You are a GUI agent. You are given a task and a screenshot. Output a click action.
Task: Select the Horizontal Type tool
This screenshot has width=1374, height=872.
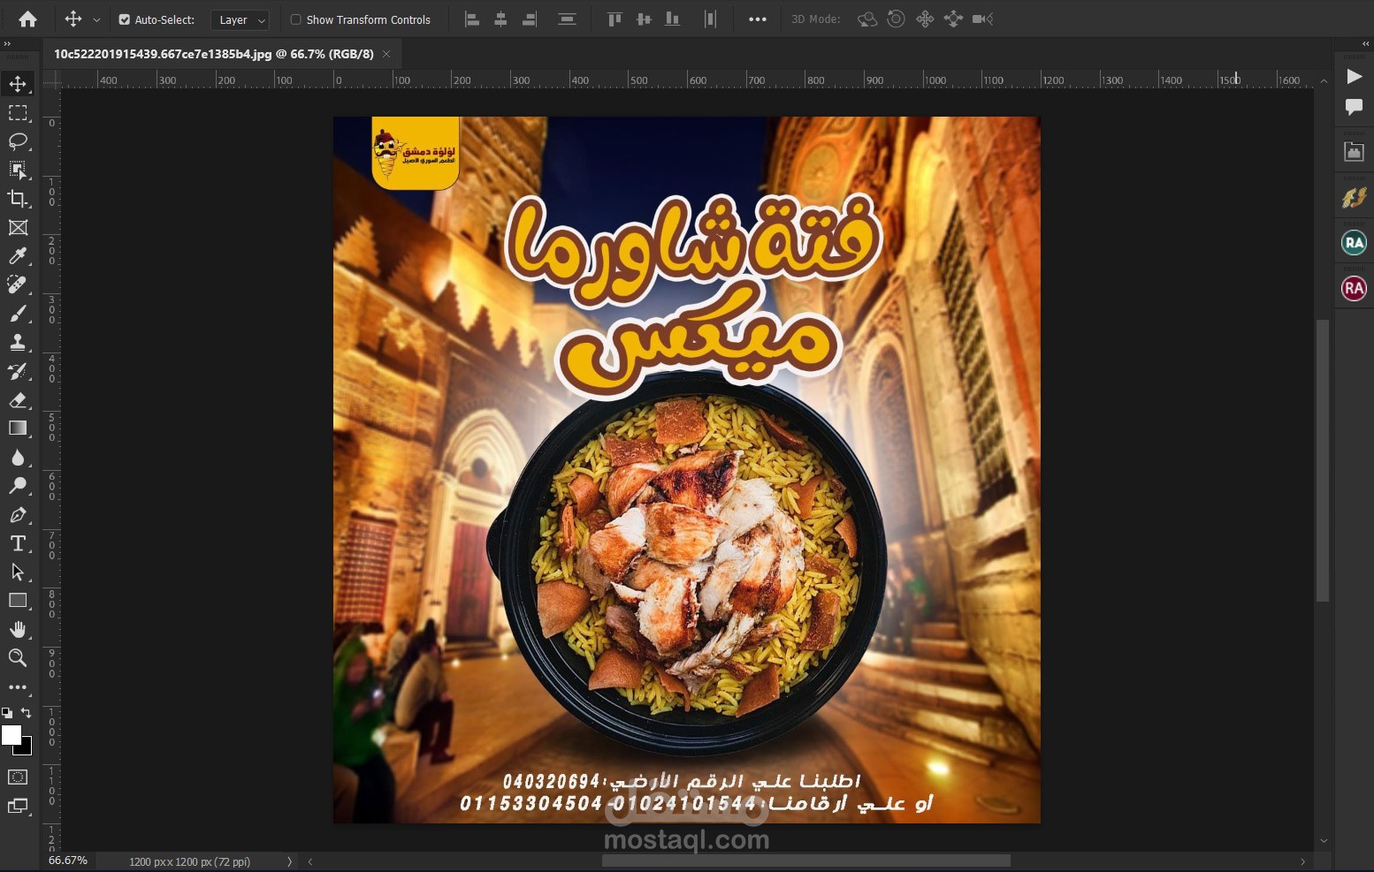tap(18, 543)
